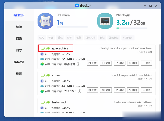Select the spacedrive container name
Image resolution: width=164 pixels, height=121 pixels.
[x=60, y=48]
